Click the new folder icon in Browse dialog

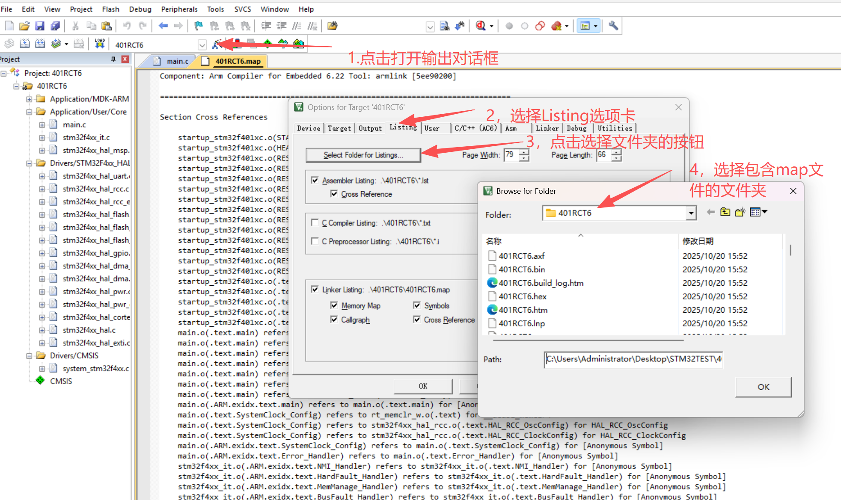pyautogui.click(x=740, y=212)
